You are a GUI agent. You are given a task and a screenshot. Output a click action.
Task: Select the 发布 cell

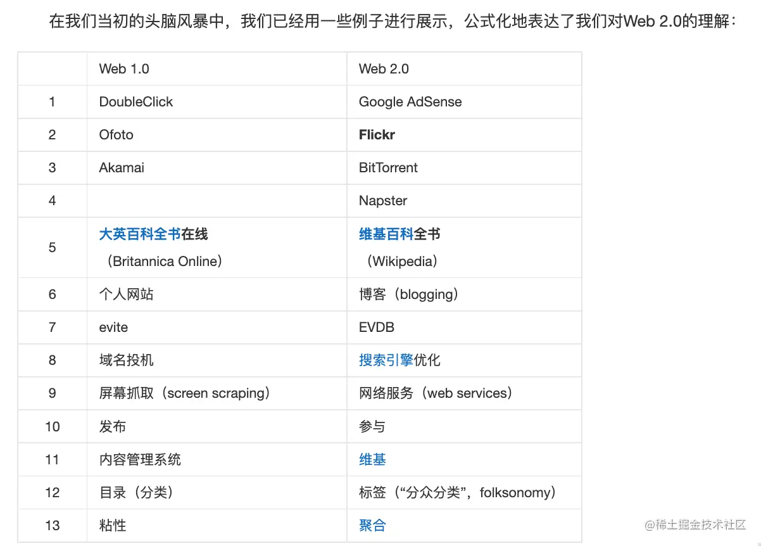[x=217, y=426]
